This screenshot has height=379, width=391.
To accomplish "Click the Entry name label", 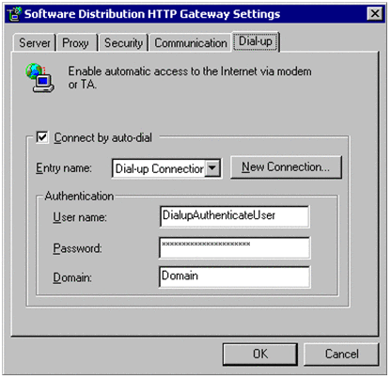I will pos(64,168).
